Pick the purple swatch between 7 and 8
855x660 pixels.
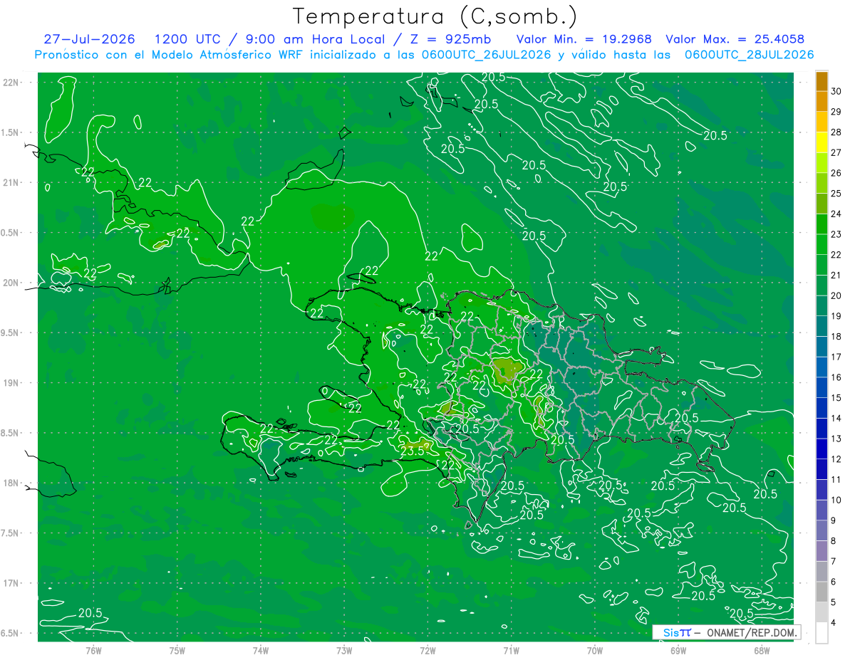[822, 552]
